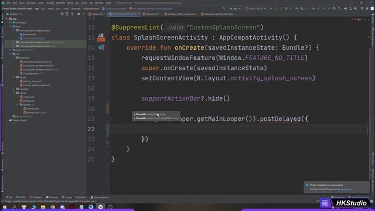Screen dimensions: 375x211
Task: Collapse the java folder in project tree
Action: (x=11, y=26)
